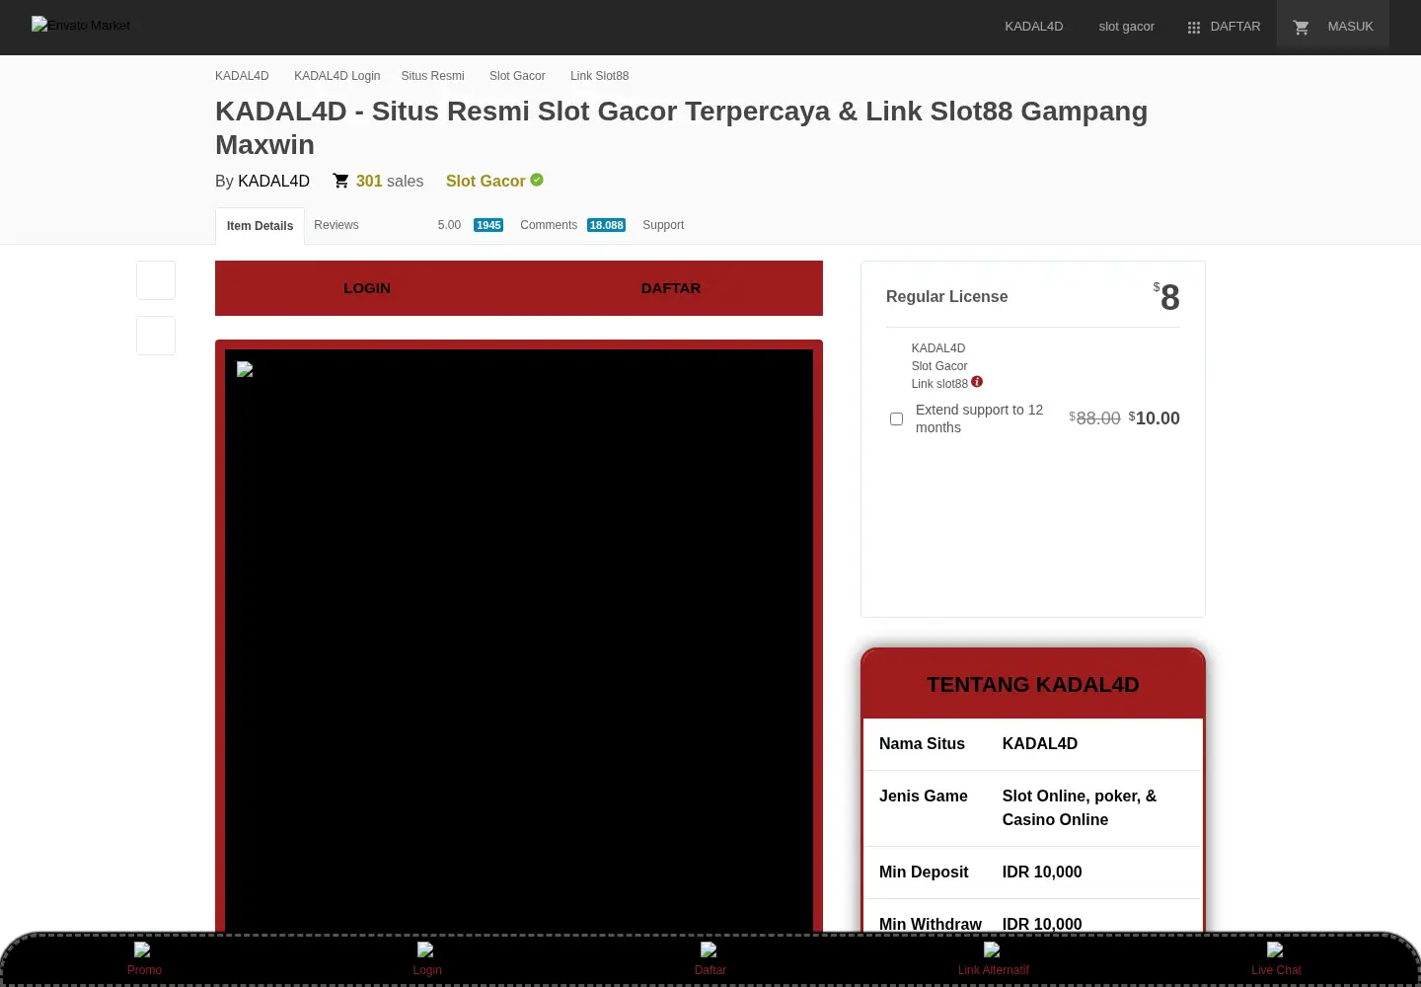
Task: Click the 18.088 comments count badge
Action: tap(606, 225)
